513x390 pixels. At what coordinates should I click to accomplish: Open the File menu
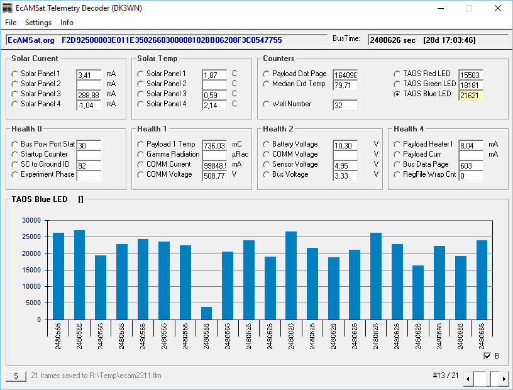click(11, 23)
